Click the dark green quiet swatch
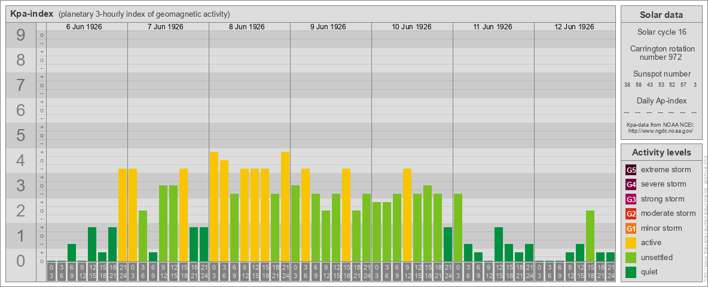Screen dimensions: 708x287 click(x=631, y=272)
